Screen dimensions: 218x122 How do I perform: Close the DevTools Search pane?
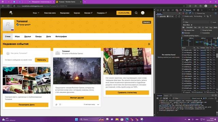(x=180, y=14)
